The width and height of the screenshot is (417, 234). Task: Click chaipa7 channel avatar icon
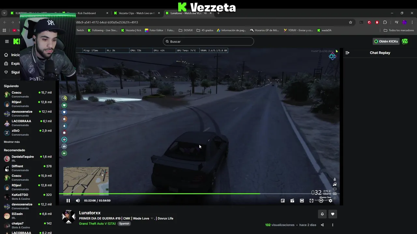(x=7, y=226)
